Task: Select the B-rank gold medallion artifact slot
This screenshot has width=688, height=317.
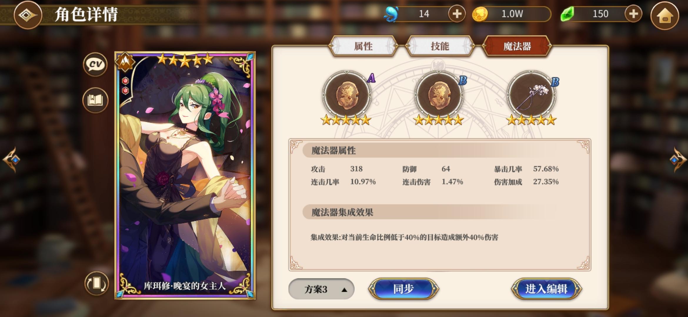Action: point(439,95)
